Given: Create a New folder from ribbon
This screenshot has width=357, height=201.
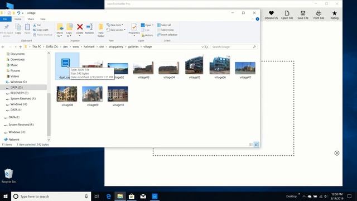Looking at the screenshot, I should pos(100,30).
